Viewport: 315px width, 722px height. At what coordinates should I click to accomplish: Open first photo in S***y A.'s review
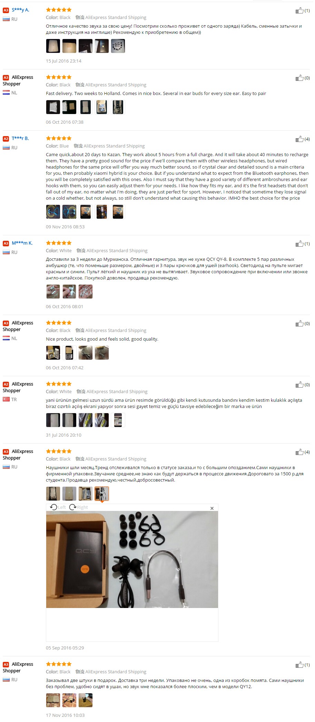pyautogui.click(x=53, y=46)
